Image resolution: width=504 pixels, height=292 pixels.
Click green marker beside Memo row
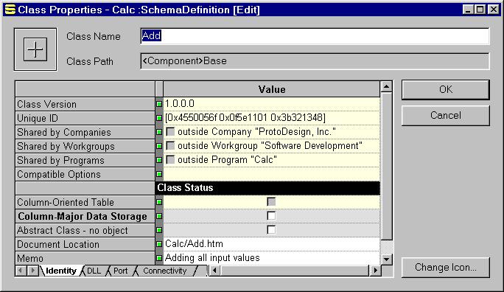[x=159, y=258]
